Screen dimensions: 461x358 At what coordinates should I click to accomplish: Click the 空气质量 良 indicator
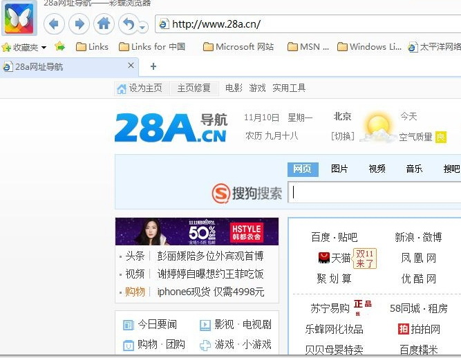pyautogui.click(x=422, y=137)
